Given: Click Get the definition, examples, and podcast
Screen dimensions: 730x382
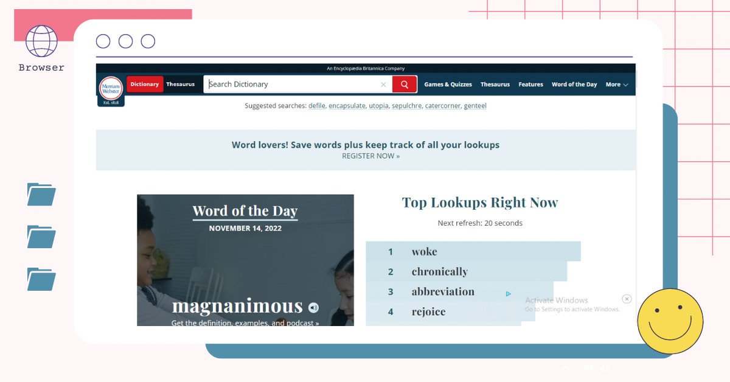Looking at the screenshot, I should point(245,324).
